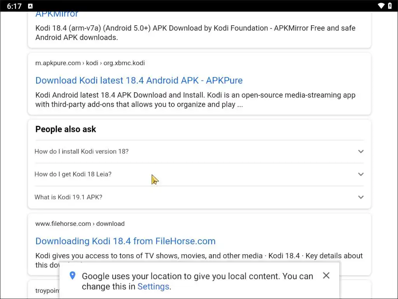Open the APKMirror result title
This screenshot has height=299, width=398.
(x=57, y=14)
